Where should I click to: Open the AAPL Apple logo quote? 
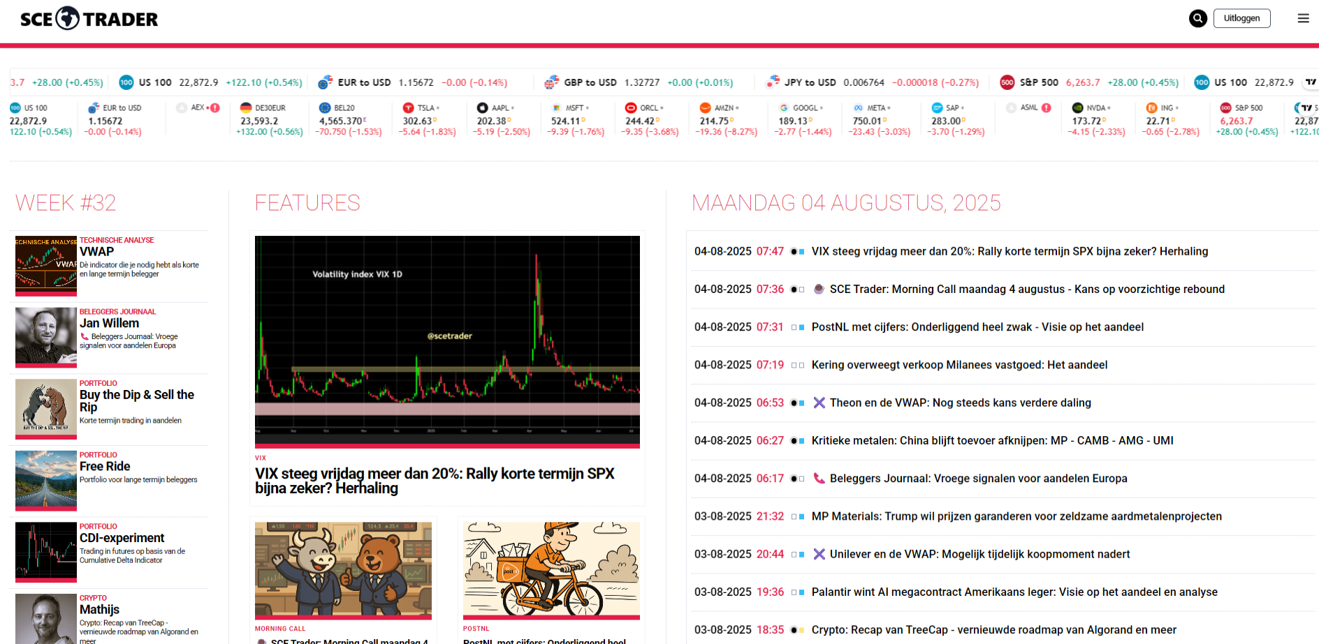coord(483,107)
